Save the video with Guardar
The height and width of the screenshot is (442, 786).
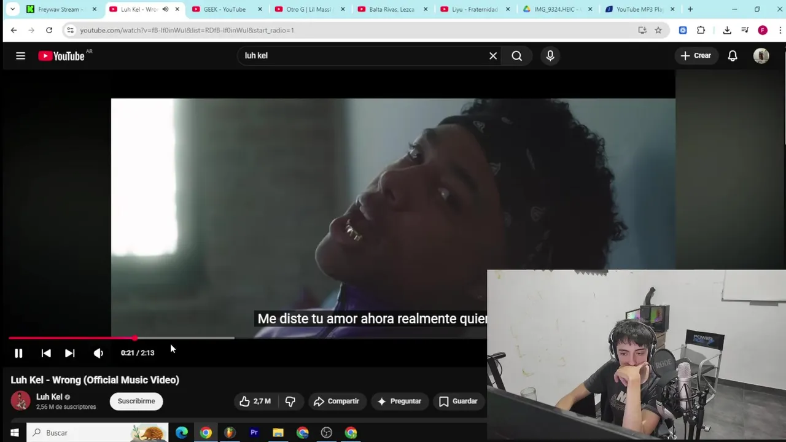click(458, 401)
